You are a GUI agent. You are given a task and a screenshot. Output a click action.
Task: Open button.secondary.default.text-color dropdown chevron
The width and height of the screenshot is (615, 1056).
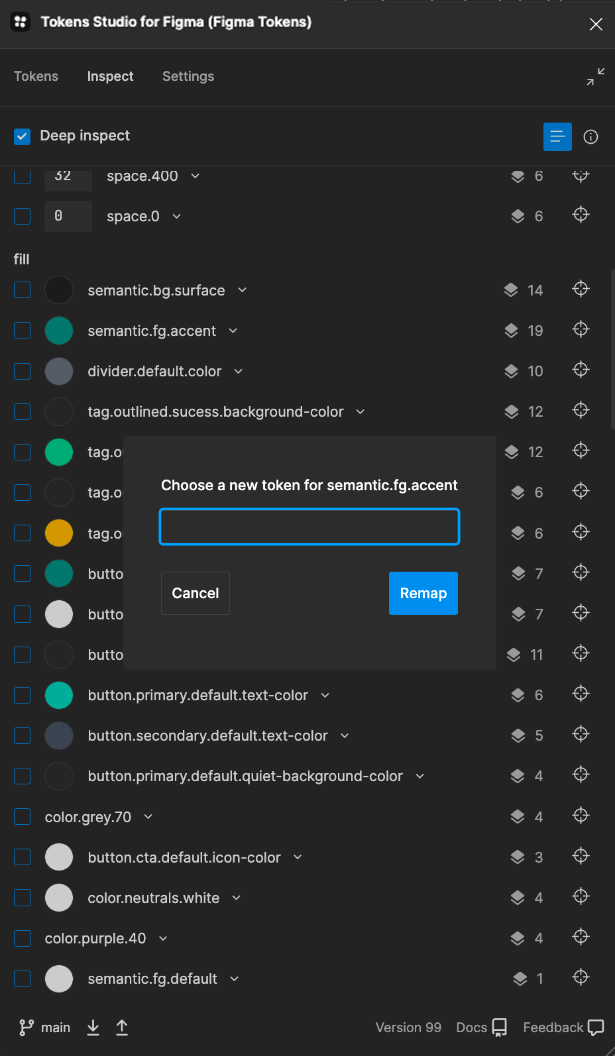344,735
